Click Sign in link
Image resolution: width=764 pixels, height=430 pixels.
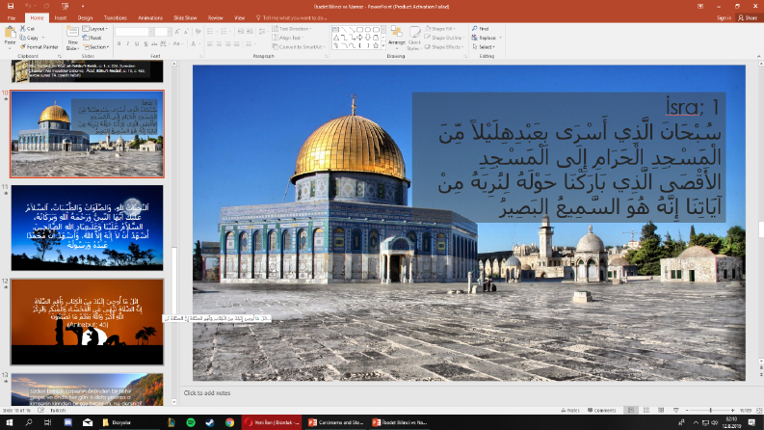(x=724, y=18)
